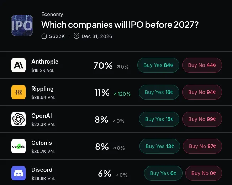Image resolution: width=232 pixels, height=185 pixels.
Task: Buy Yes on Rippling at 16¢
Action: point(159,92)
